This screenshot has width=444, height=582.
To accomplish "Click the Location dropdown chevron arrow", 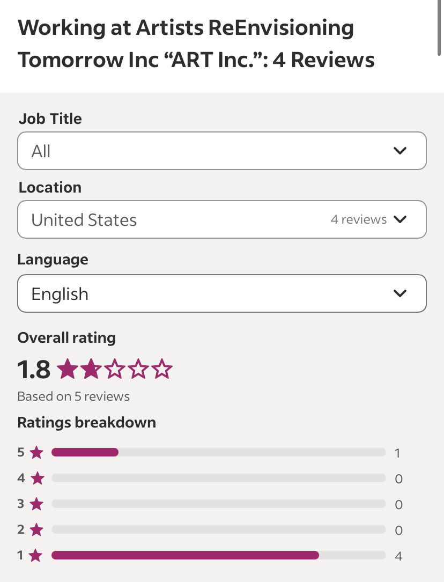I will pos(400,219).
